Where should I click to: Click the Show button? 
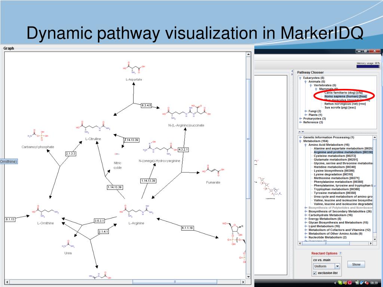pos(356,264)
